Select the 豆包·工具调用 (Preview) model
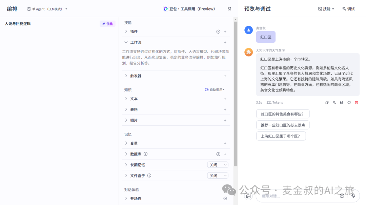The image size is (366, 205). click(x=189, y=9)
